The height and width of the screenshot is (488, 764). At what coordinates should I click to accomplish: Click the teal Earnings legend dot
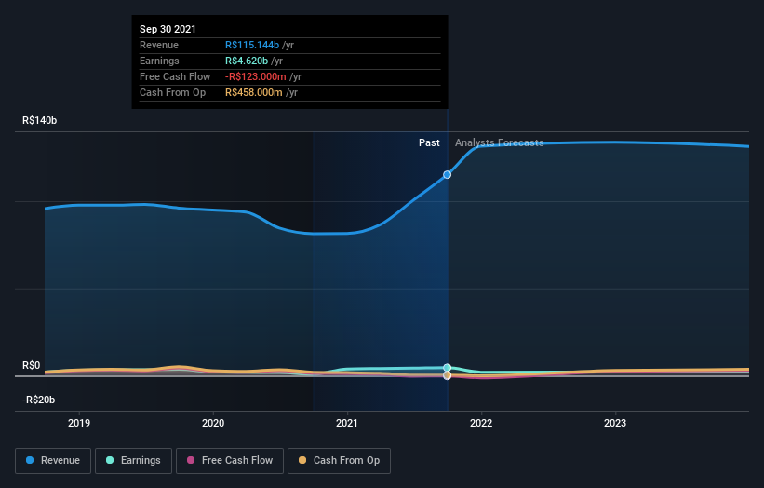(x=110, y=460)
